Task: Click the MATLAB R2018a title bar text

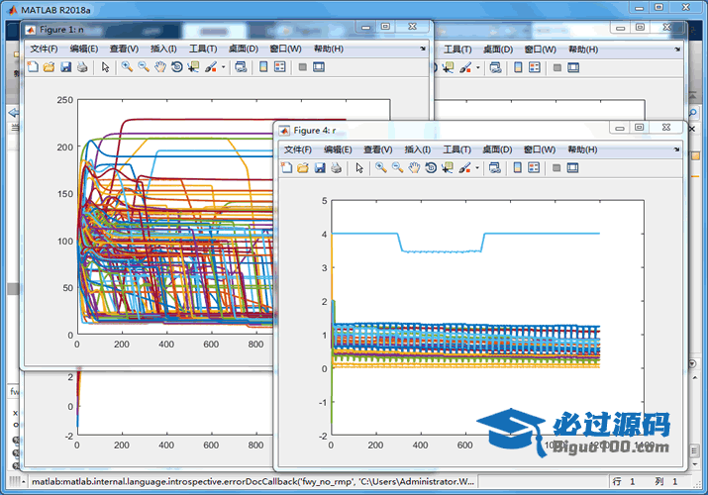Action: (55, 10)
